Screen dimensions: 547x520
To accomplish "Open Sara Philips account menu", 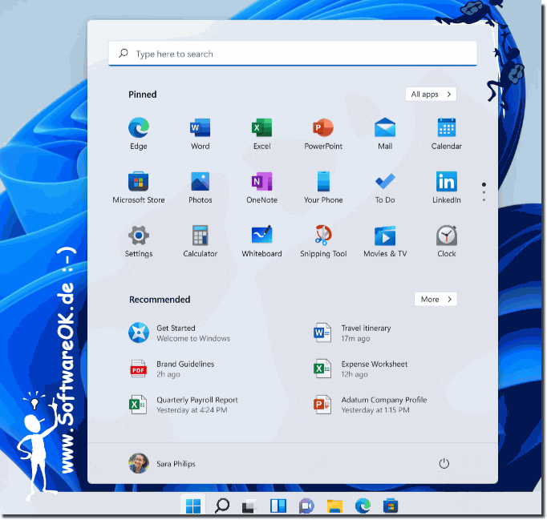I will click(x=162, y=464).
